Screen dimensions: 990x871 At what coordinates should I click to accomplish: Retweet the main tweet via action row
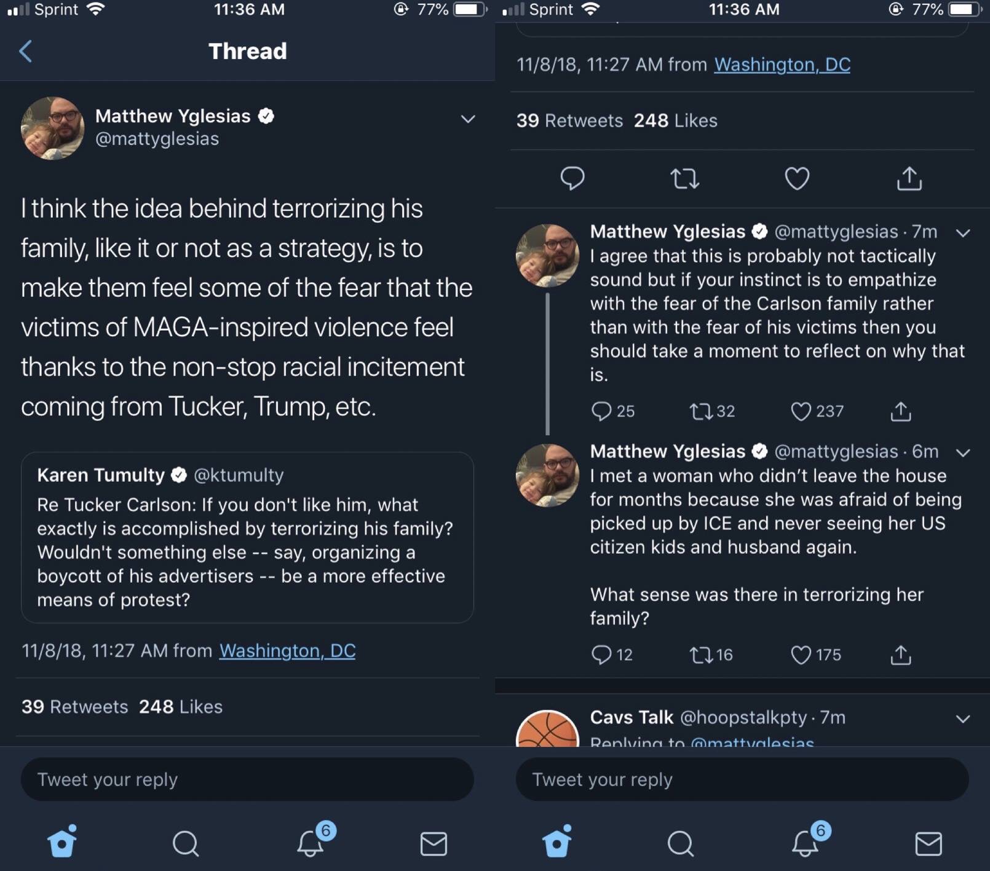click(x=684, y=179)
